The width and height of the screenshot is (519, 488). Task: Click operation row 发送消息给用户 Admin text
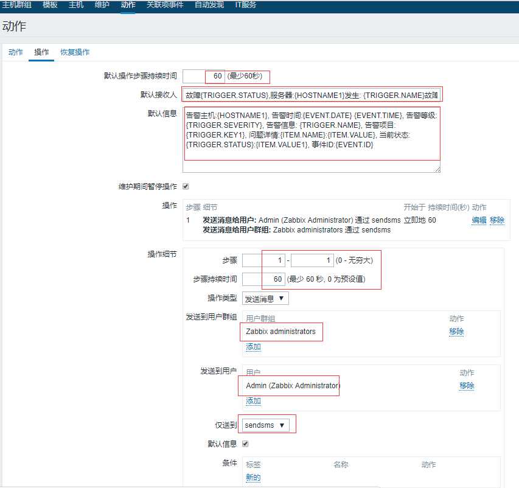click(x=302, y=220)
